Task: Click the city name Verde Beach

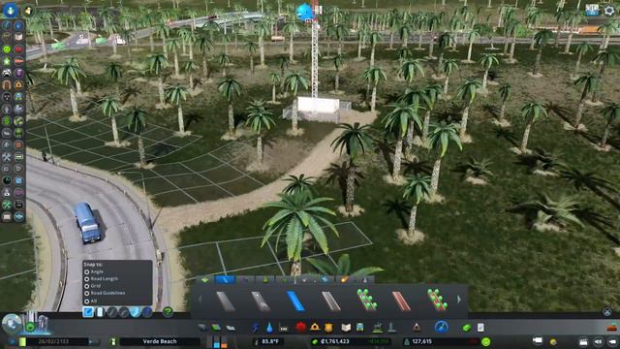Action: coord(160,341)
